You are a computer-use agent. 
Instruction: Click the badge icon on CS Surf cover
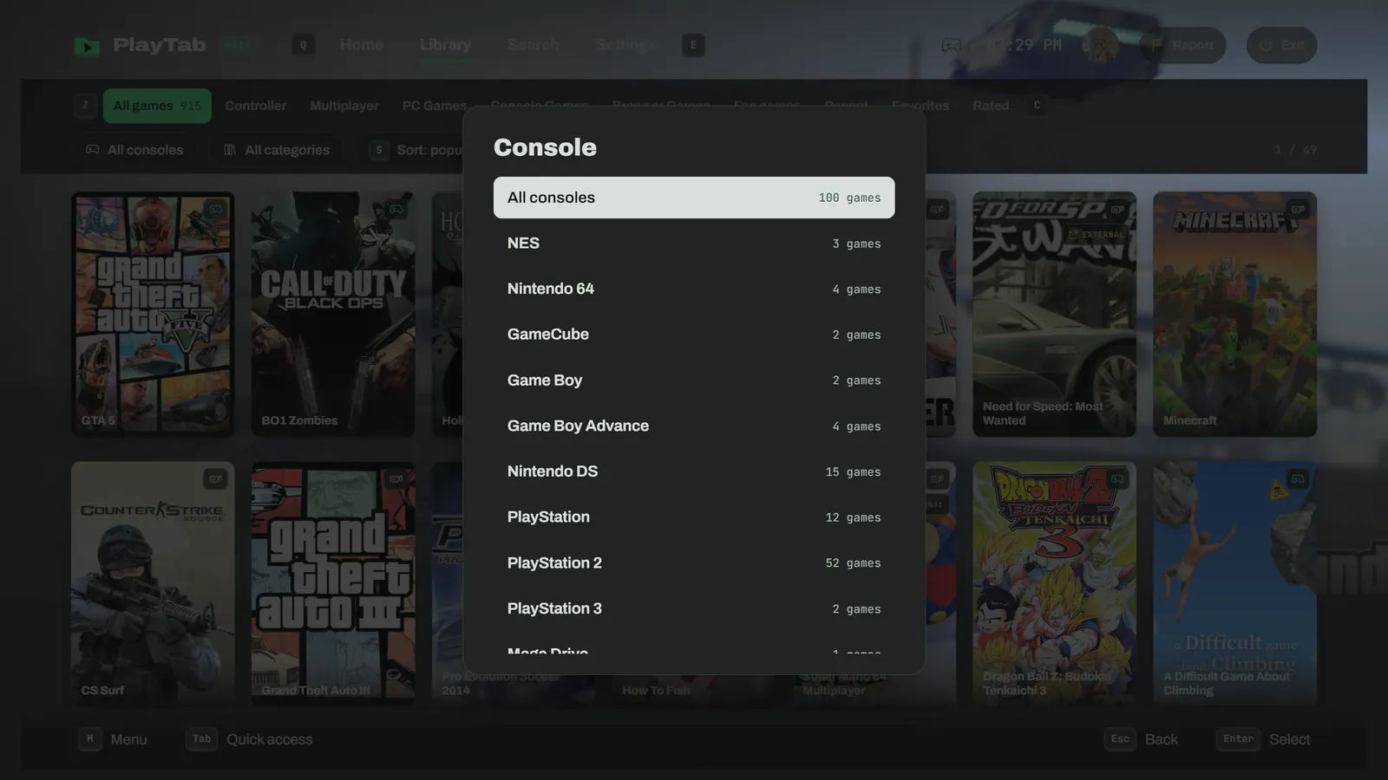click(x=215, y=478)
